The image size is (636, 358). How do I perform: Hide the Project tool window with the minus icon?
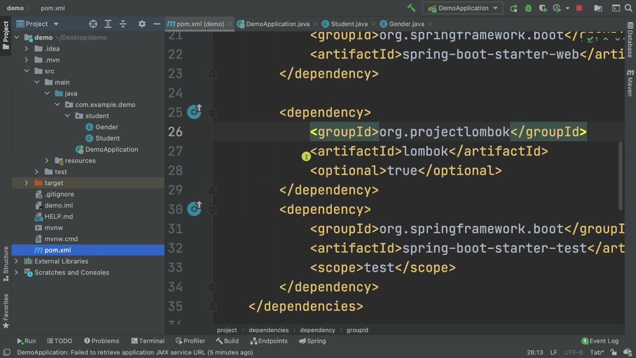coord(157,24)
